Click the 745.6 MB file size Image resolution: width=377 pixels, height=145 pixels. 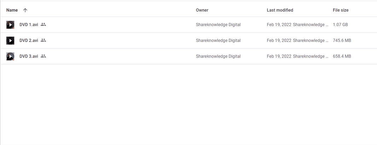pos(342,41)
